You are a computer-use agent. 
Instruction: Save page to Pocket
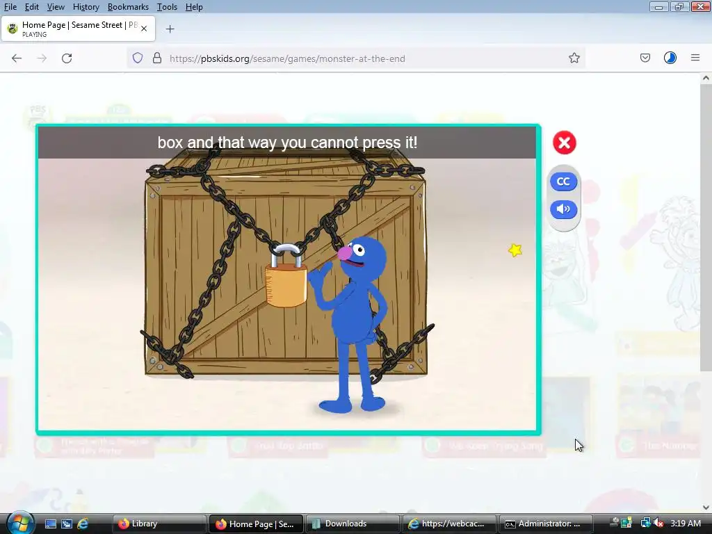coord(645,58)
